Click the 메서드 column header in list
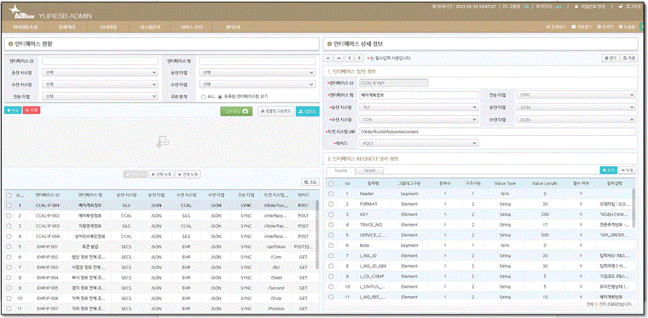 point(303,195)
